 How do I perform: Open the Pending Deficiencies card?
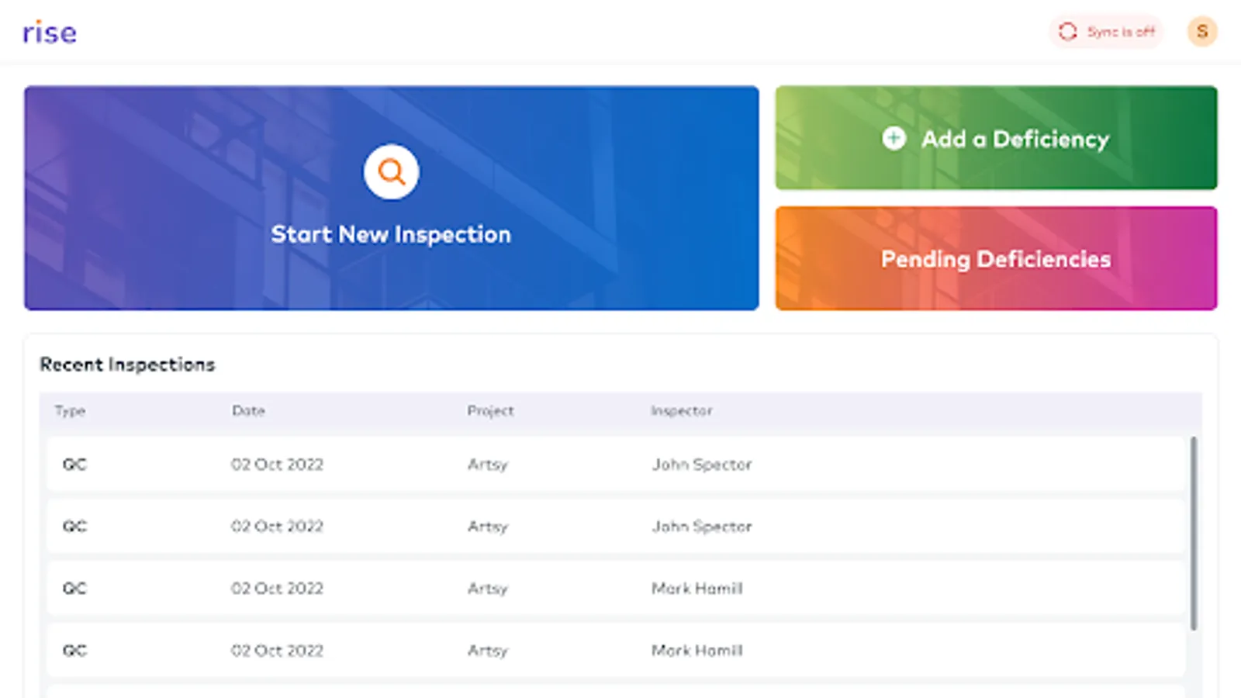pos(996,259)
